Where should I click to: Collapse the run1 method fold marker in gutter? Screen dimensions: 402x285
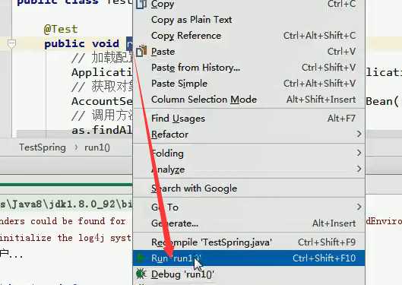(x=11, y=43)
